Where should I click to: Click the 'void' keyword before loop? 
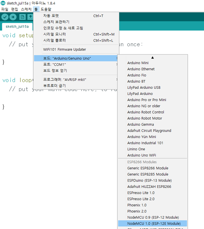[9, 80]
